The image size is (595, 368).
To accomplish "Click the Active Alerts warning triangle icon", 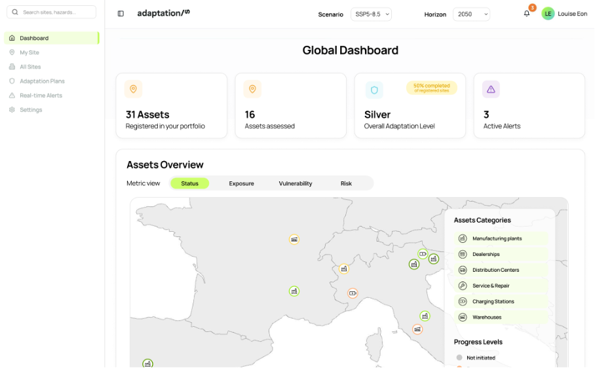I will click(x=491, y=90).
